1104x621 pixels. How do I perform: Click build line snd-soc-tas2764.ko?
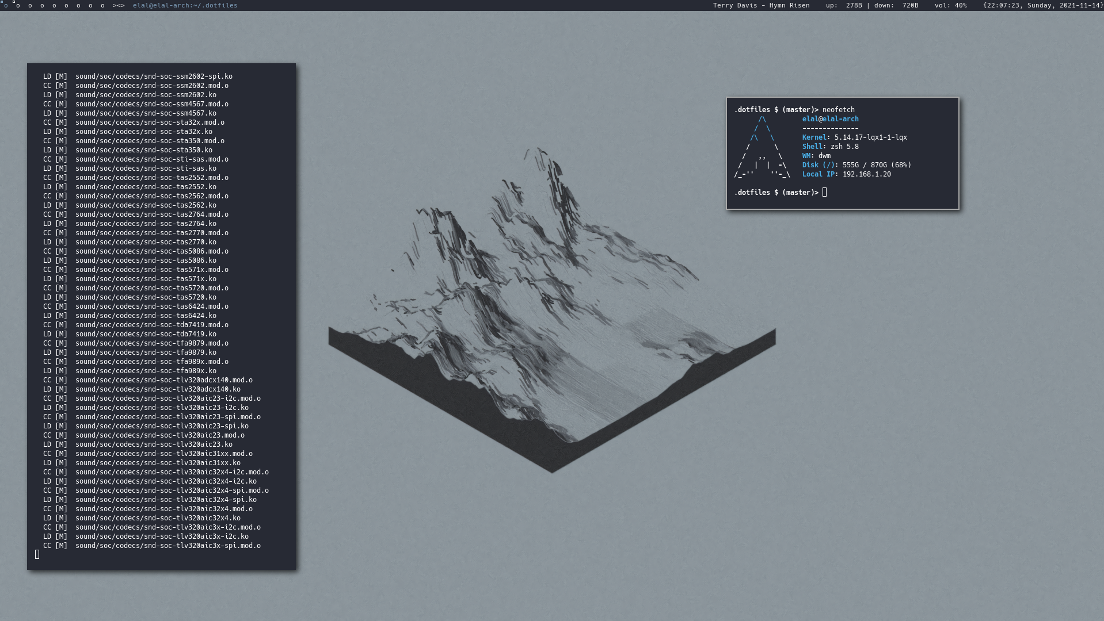coord(130,224)
